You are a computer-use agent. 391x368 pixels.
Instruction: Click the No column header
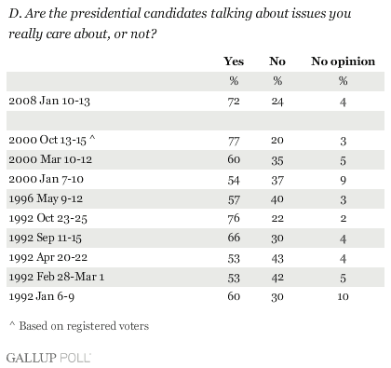(x=277, y=61)
